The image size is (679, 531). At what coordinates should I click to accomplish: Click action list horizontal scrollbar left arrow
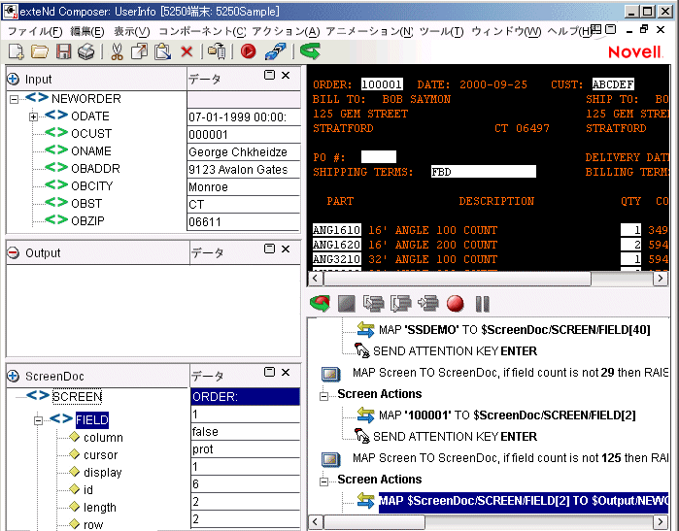click(x=316, y=521)
